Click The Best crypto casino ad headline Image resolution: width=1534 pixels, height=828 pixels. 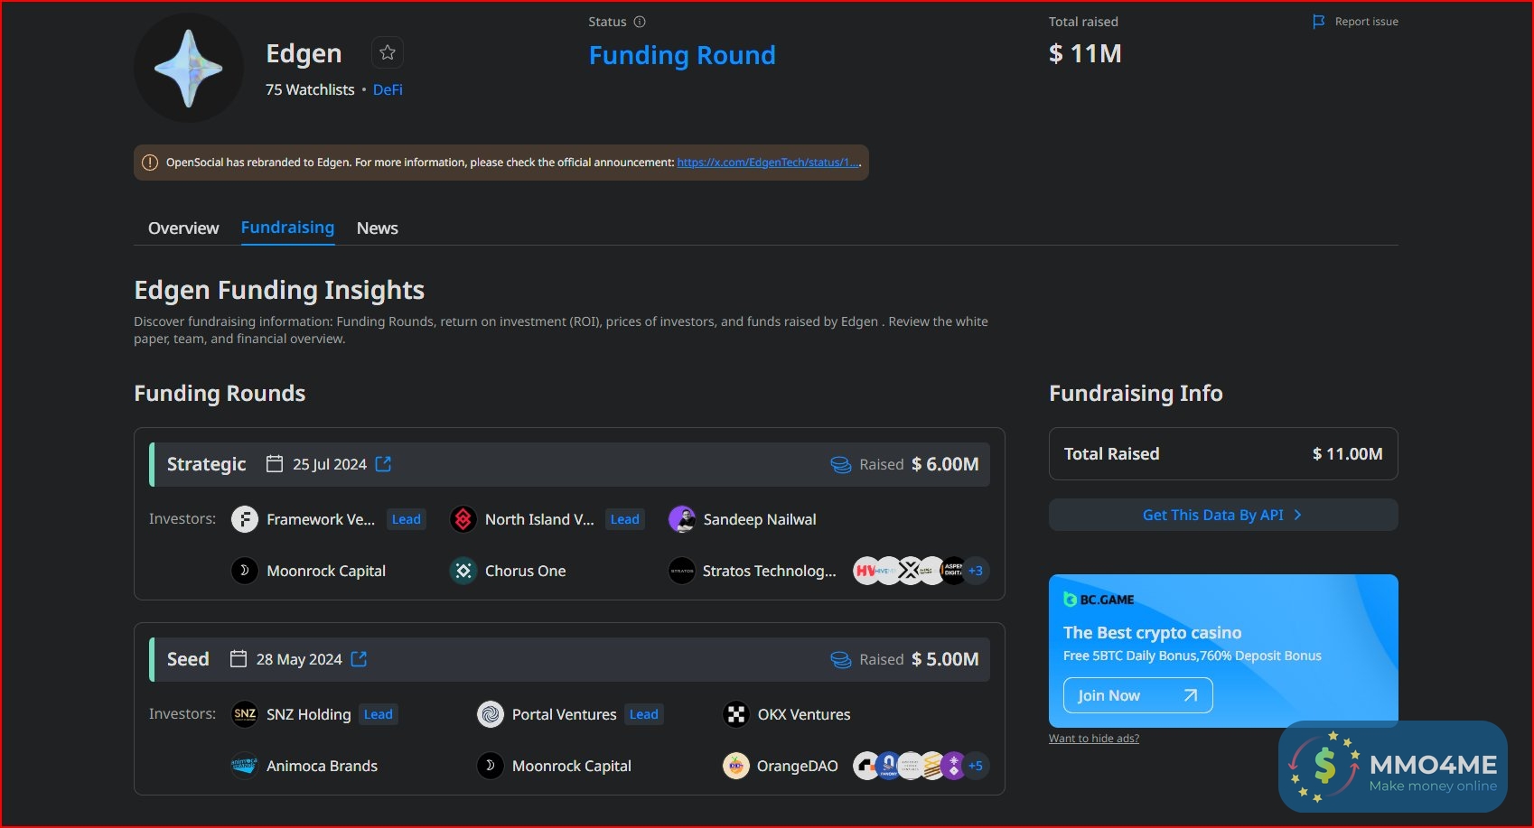click(1153, 633)
